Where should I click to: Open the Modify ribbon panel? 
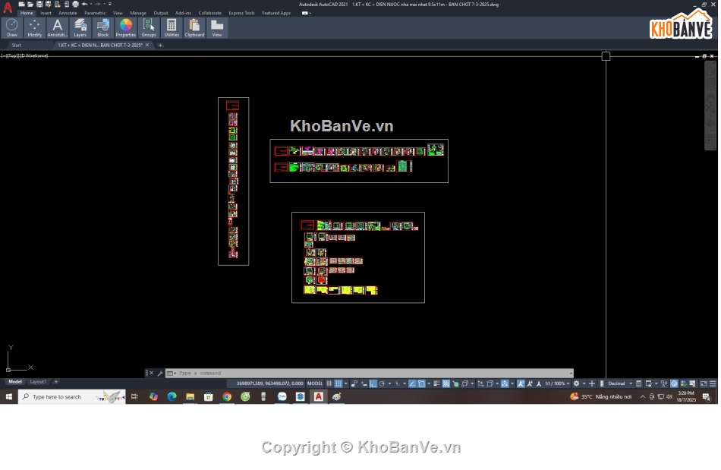34,27
